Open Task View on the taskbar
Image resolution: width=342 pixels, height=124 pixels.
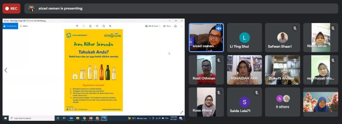tap(64, 118)
